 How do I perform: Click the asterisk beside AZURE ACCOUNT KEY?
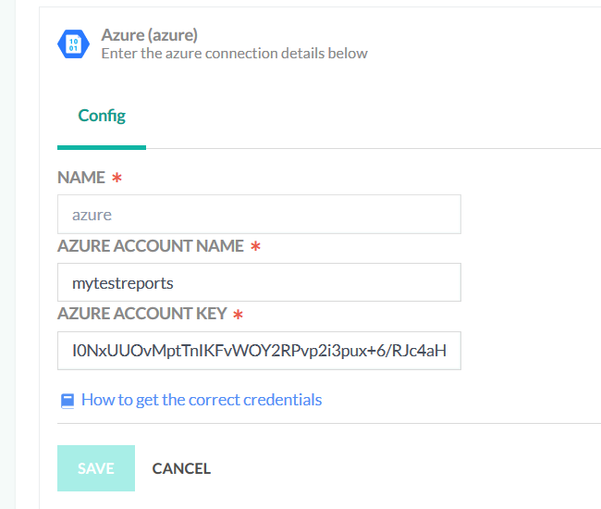(x=238, y=315)
